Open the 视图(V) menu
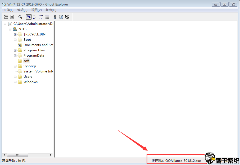The height and width of the screenshot is (165, 240). 37,10
